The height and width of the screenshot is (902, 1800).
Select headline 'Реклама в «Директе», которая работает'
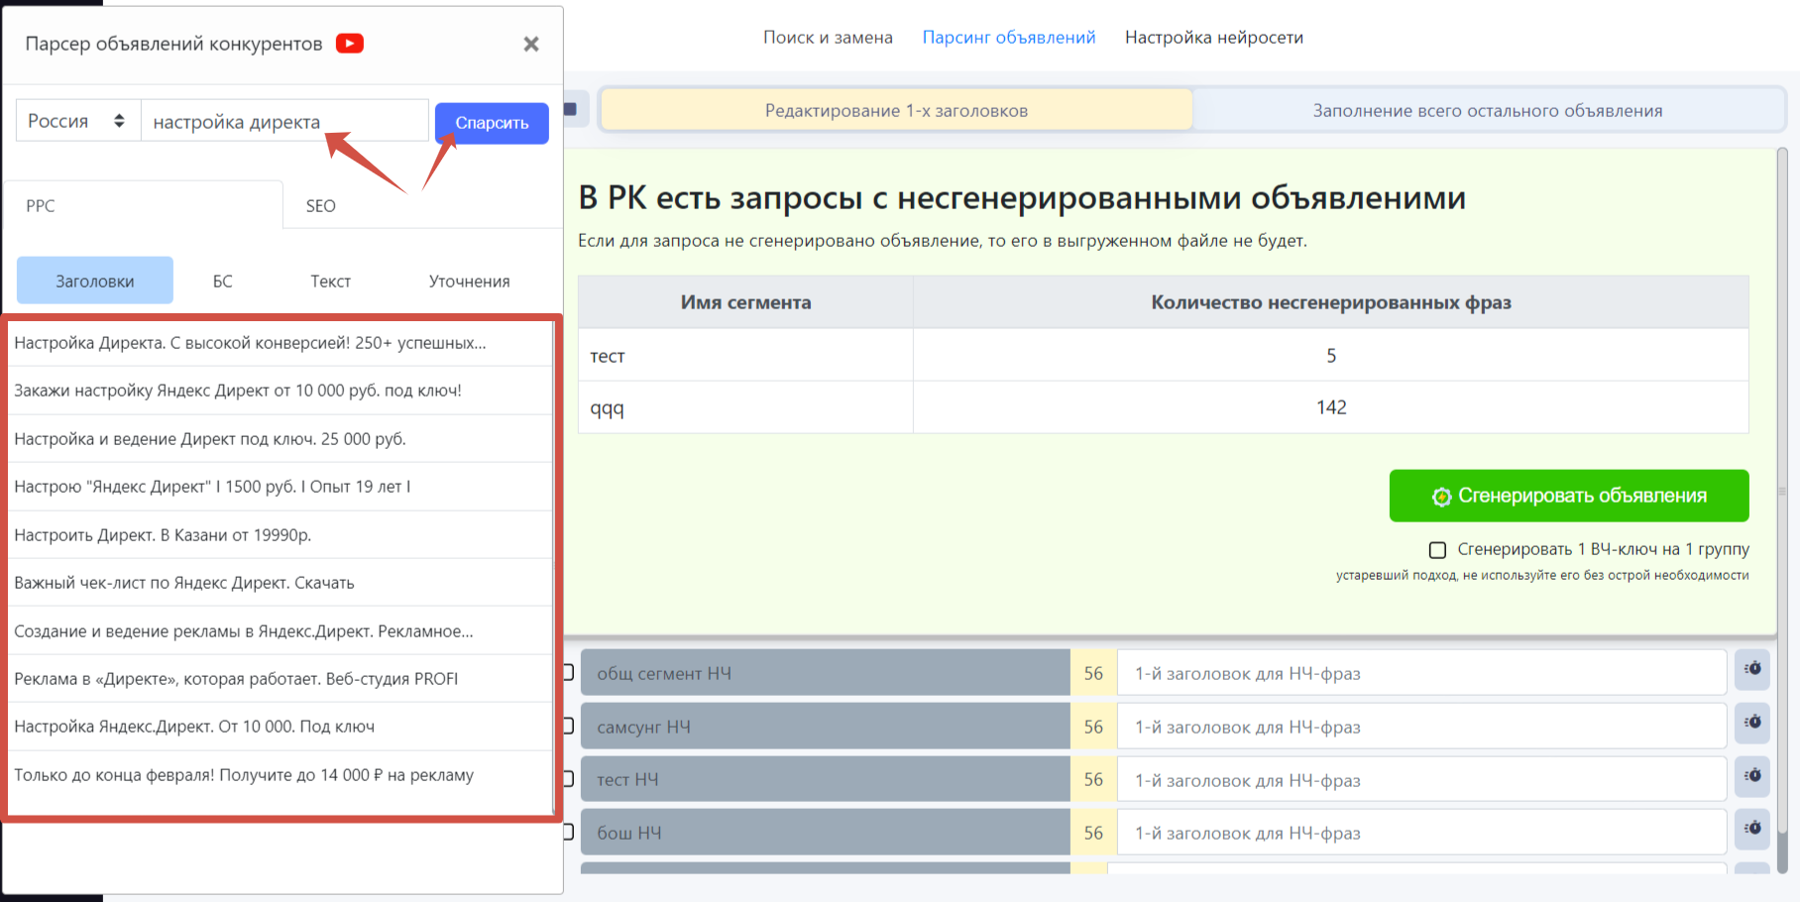pyautogui.click(x=281, y=679)
